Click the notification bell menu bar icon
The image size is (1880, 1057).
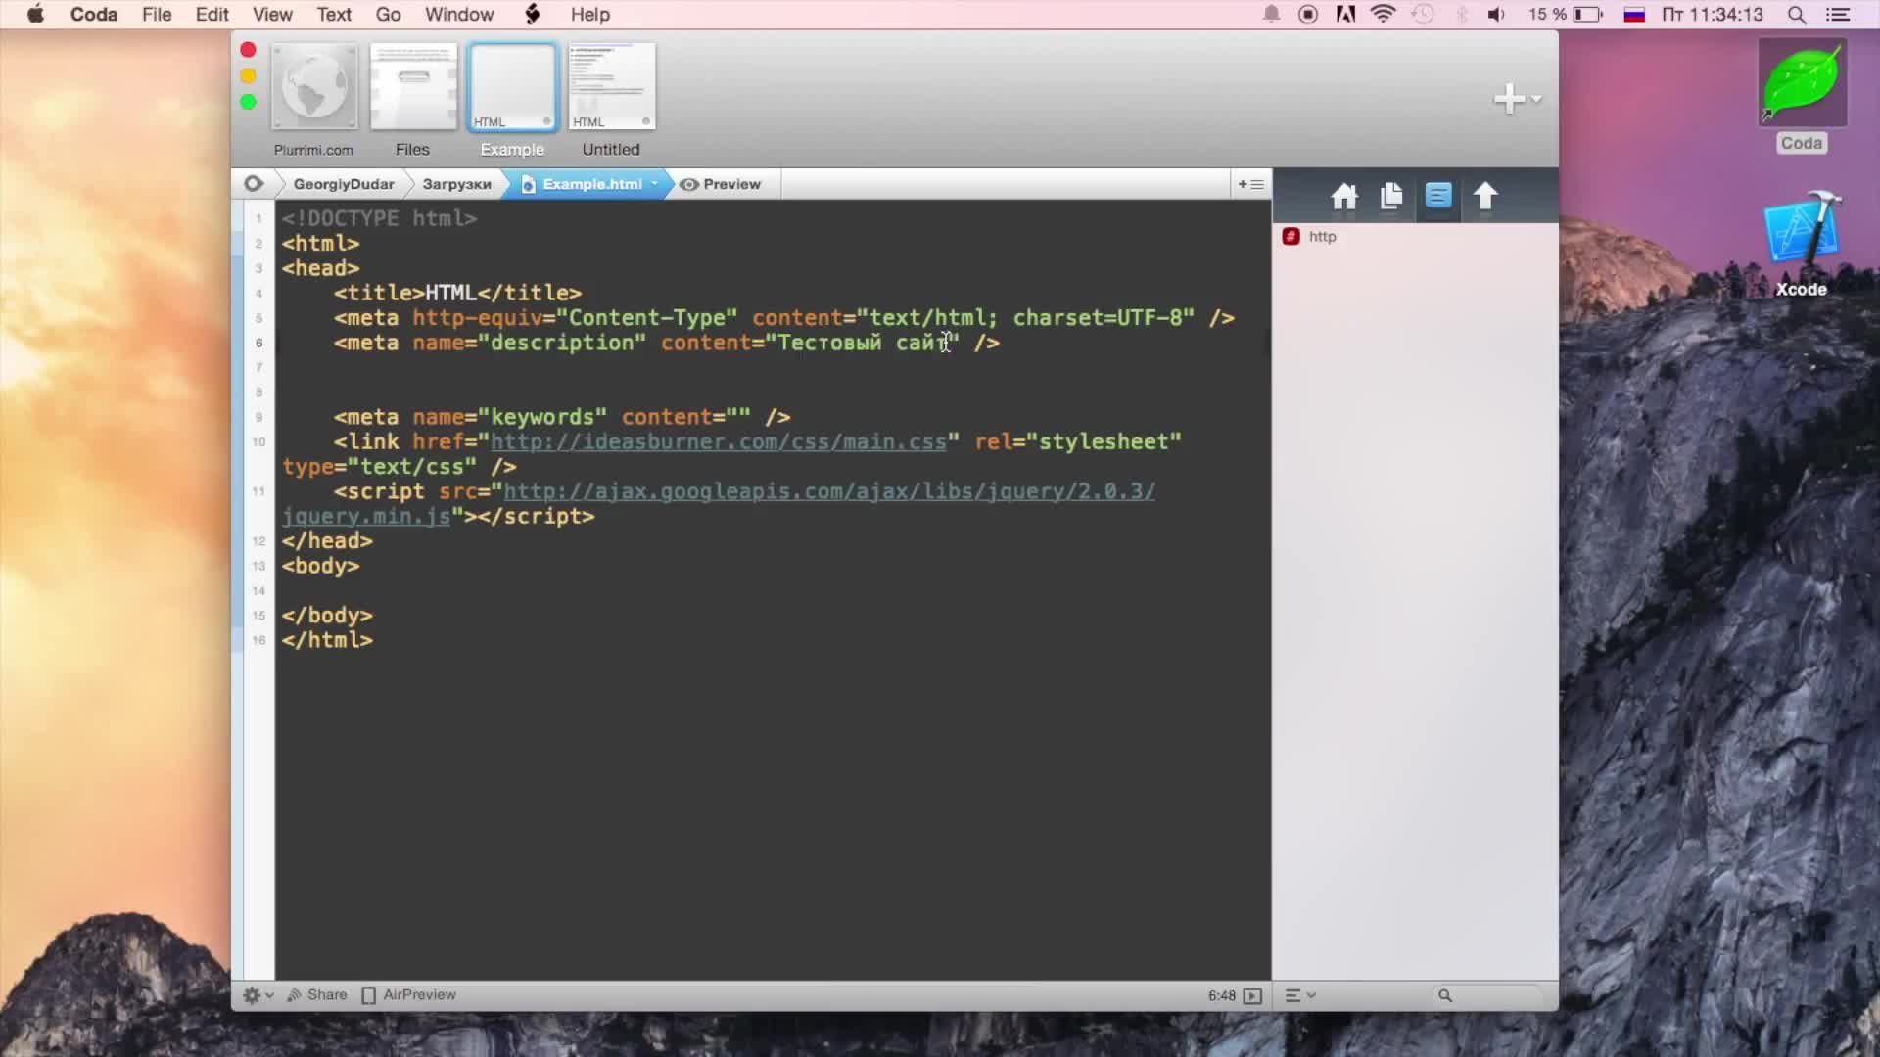coord(1271,15)
